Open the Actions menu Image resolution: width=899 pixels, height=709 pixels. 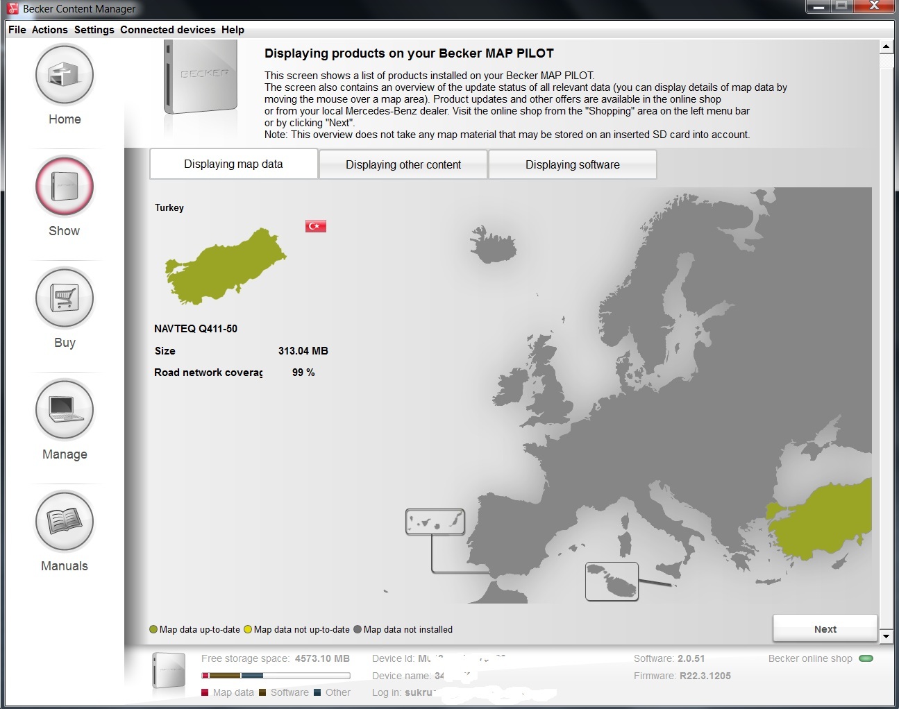click(50, 30)
